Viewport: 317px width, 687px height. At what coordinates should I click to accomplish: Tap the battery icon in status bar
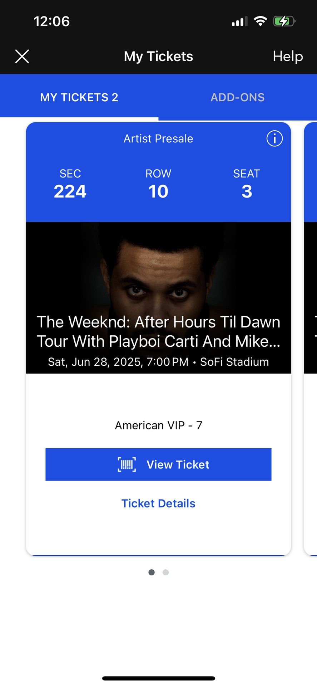tap(284, 21)
